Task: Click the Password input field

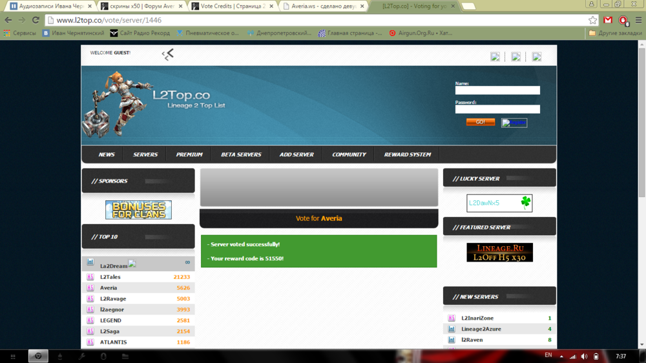Action: click(497, 110)
